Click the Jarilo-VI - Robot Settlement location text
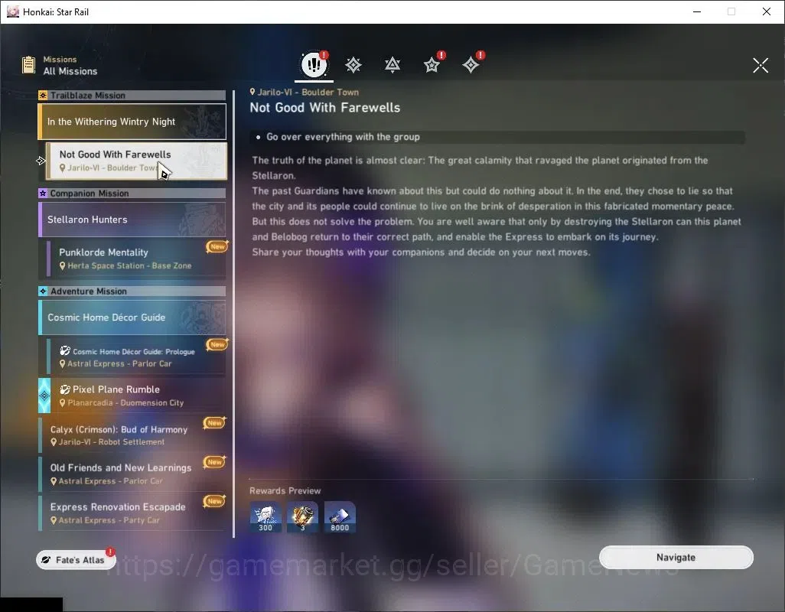 point(112,442)
